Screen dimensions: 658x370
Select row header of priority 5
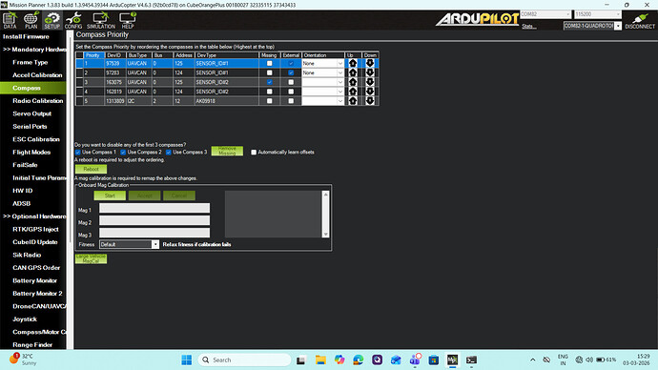click(x=79, y=101)
